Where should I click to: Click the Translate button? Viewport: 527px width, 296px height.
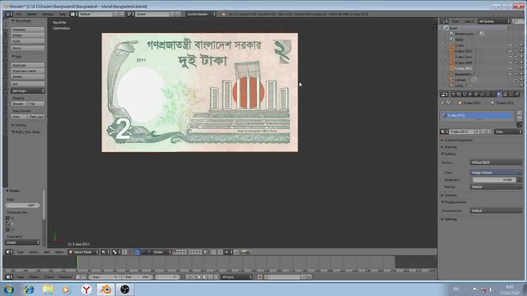click(x=27, y=30)
